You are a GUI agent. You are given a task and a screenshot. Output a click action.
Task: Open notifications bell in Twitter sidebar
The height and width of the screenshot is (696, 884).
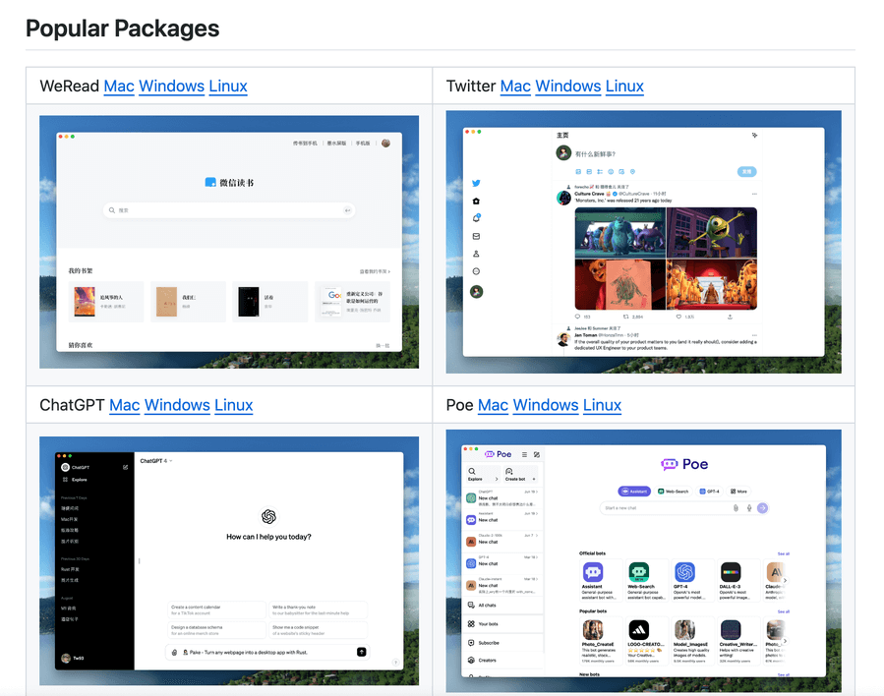pos(476,218)
